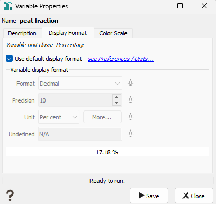Increase Precision with the up arrow
The image size is (216, 204).
[x=116, y=97]
